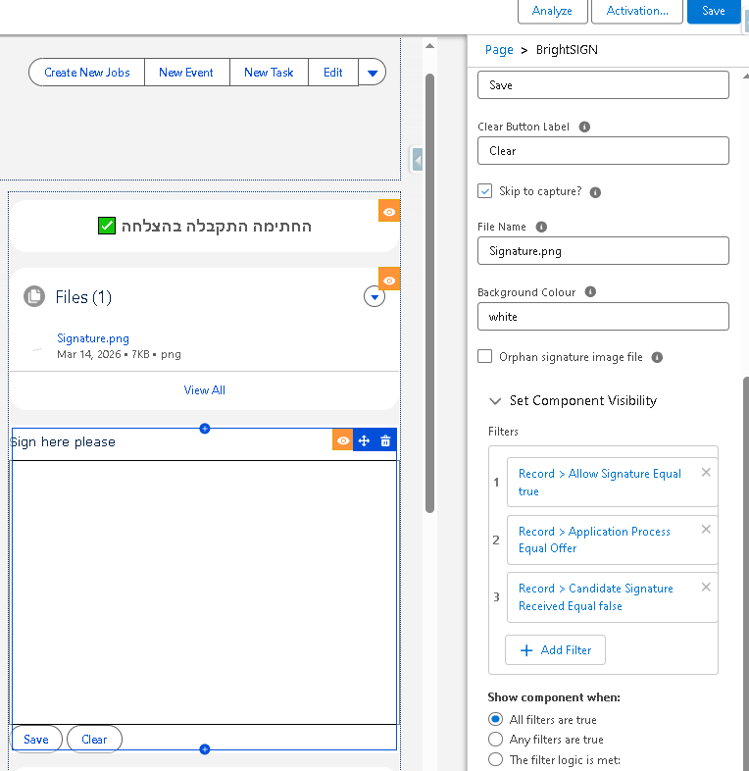Click the Add Filter button

pyautogui.click(x=555, y=650)
